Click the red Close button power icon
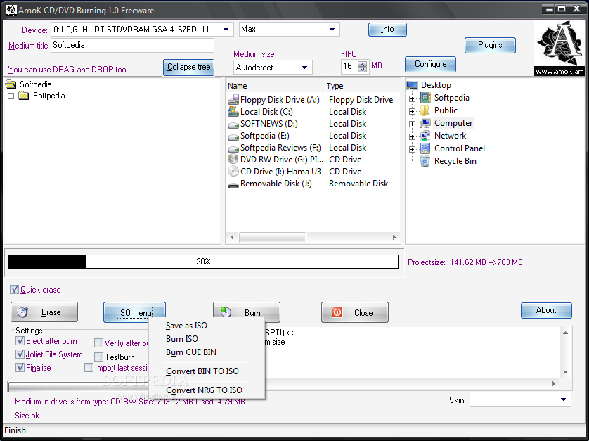The height and width of the screenshot is (441, 589). [x=337, y=312]
